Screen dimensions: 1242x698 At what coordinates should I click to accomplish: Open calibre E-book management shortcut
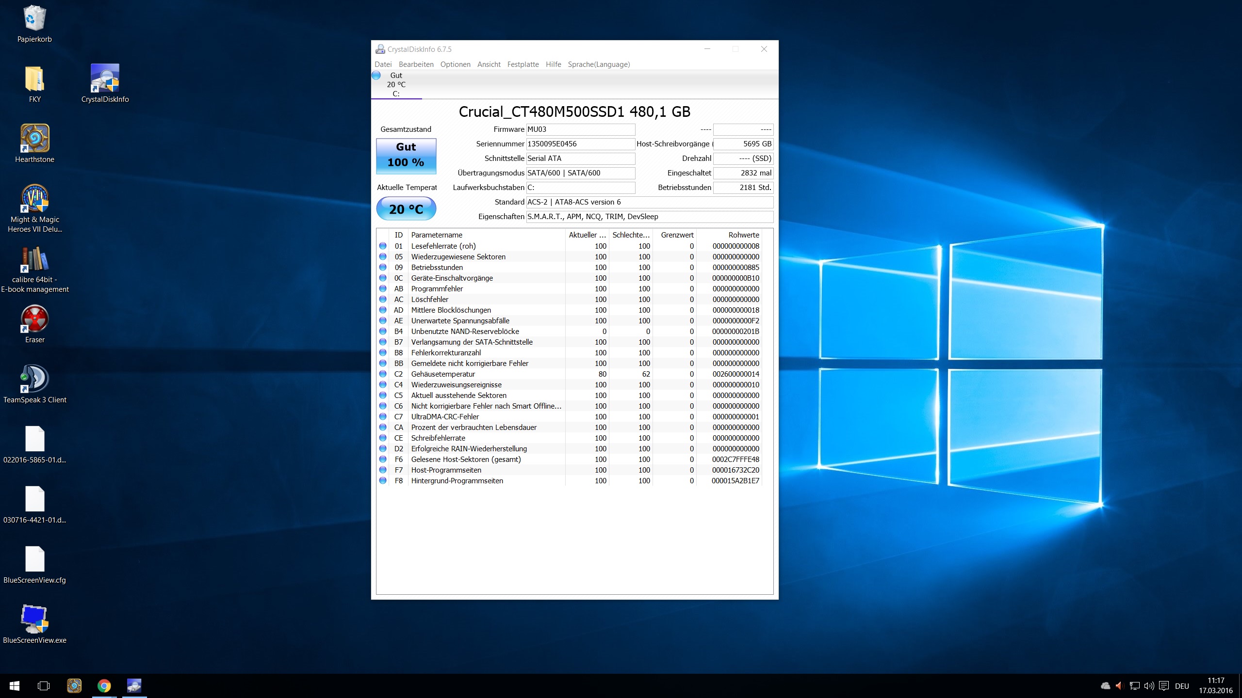coord(34,259)
